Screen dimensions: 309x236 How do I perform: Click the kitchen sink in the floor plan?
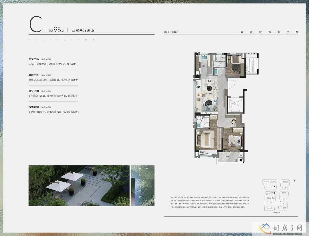(204, 57)
